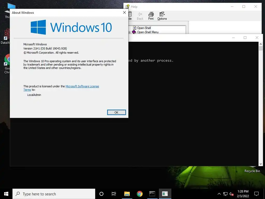Screen dimensions: 265x199
Task: Select the Recycle Bin desktop label
Action: coord(252,171)
